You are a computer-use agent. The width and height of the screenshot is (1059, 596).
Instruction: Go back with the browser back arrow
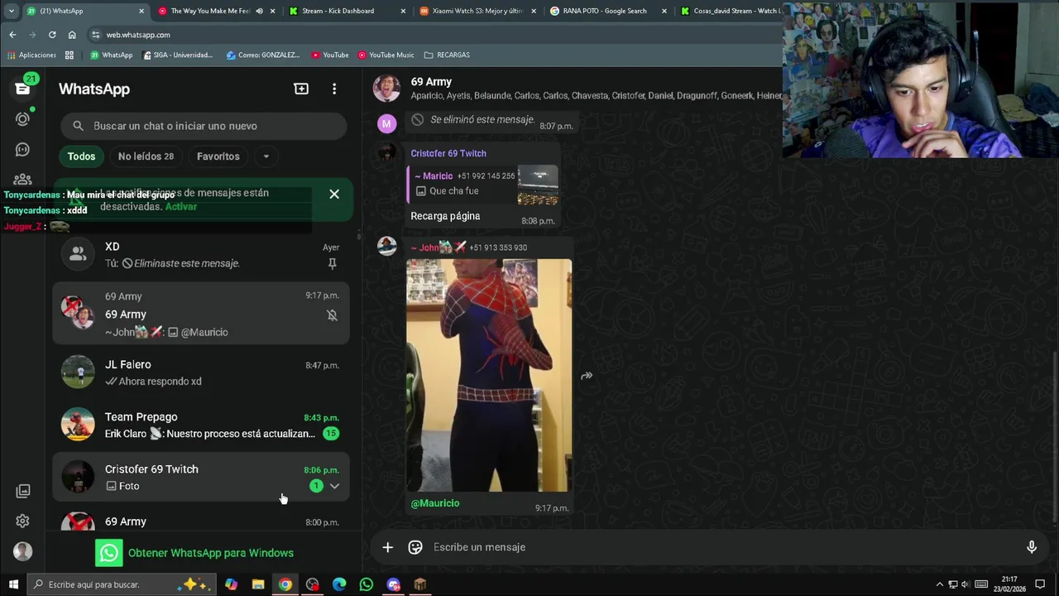[12, 35]
